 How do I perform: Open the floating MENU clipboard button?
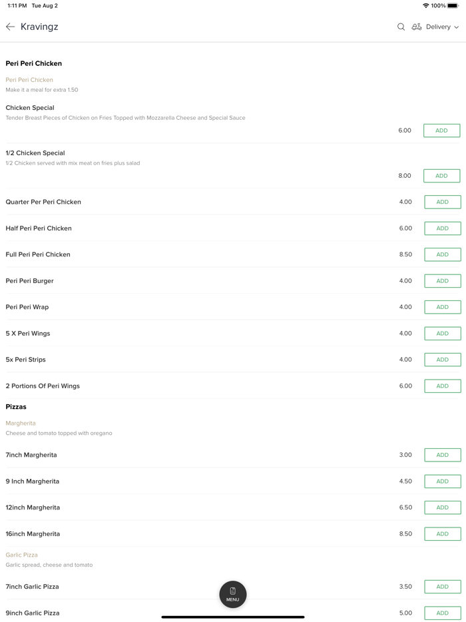233,594
